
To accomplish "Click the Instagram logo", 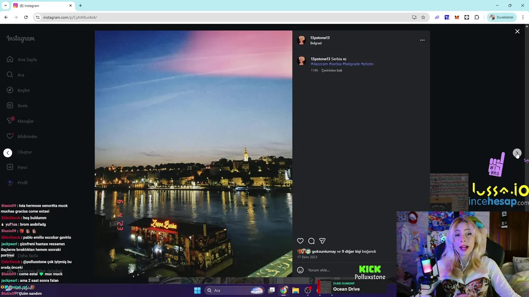I will [x=21, y=38].
